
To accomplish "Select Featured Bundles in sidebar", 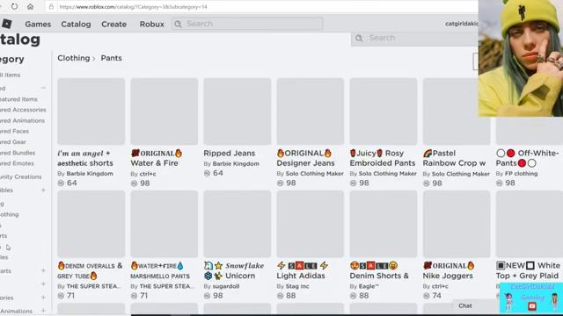I will click(18, 153).
